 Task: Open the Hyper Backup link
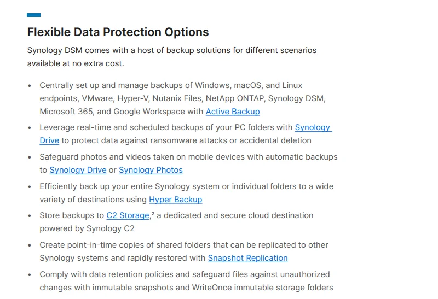175,200
